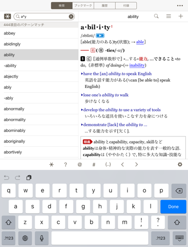Toggle the left shift key
The width and height of the screenshot is (188, 247).
pos(9,222)
